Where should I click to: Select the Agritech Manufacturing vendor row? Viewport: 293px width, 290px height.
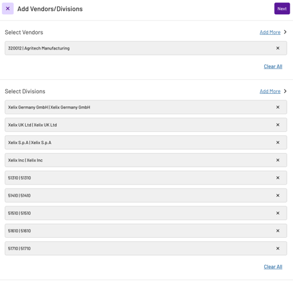(x=146, y=48)
